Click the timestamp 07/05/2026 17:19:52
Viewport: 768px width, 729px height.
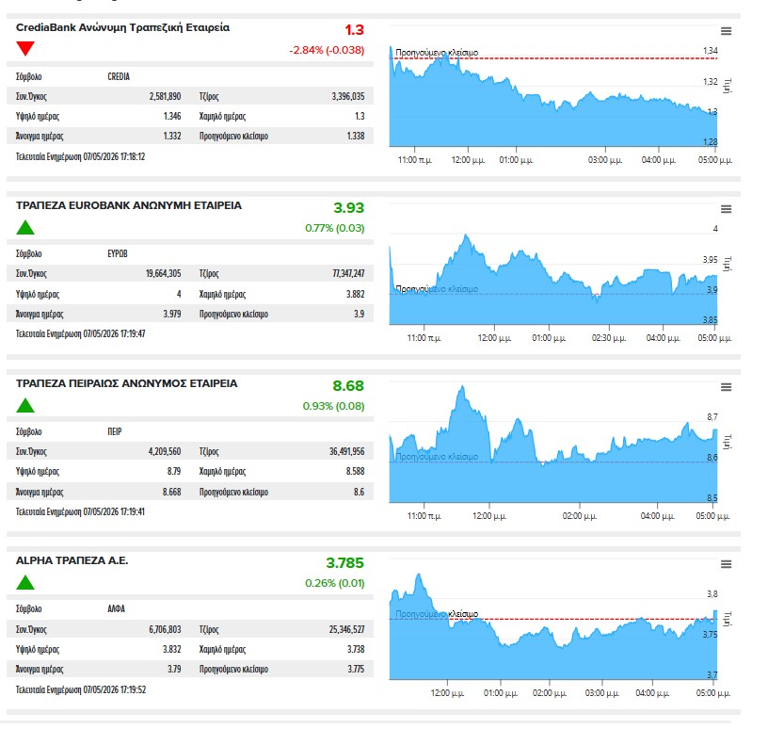115,689
